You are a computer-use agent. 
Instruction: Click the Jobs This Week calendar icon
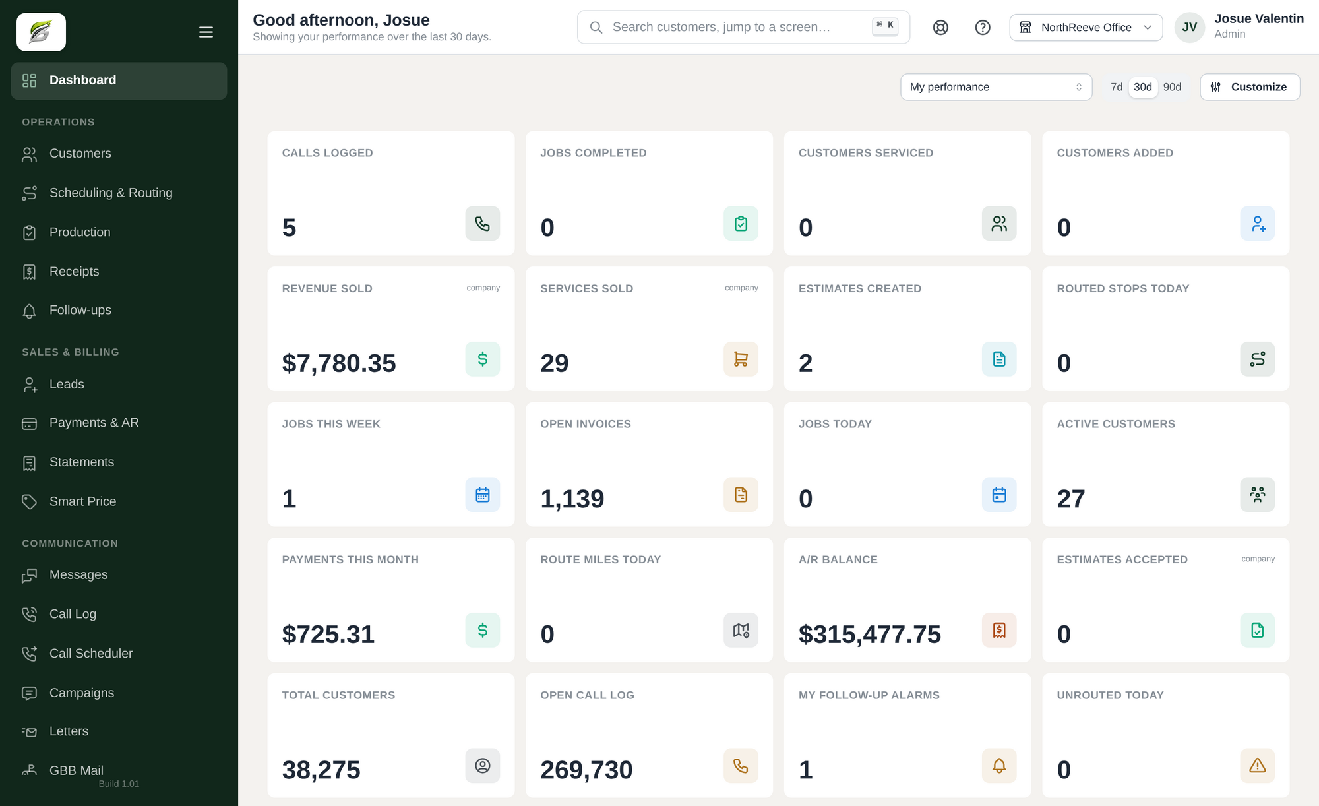pyautogui.click(x=482, y=495)
